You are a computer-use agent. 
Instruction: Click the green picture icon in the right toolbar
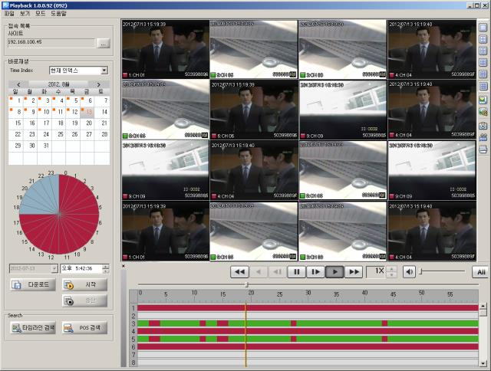point(483,100)
